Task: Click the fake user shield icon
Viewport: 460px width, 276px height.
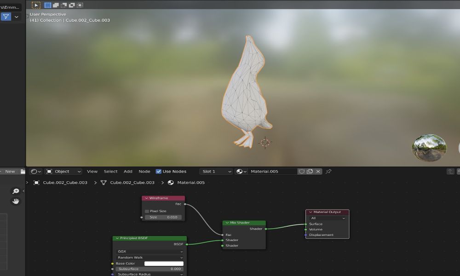Action: [x=302, y=172]
